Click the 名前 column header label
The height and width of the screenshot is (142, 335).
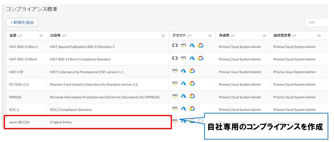coord(13,36)
